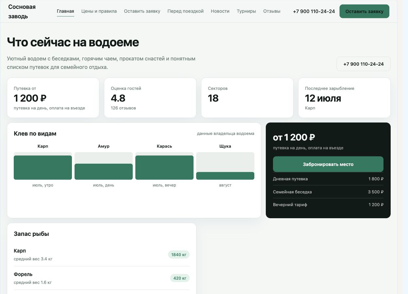Click outlined phone button under heading

[364, 64]
